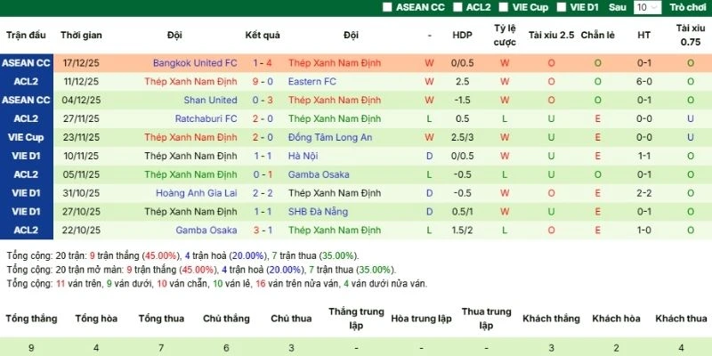Click the SHB Đà Nẵng team name
The height and width of the screenshot is (356, 712).
point(320,212)
